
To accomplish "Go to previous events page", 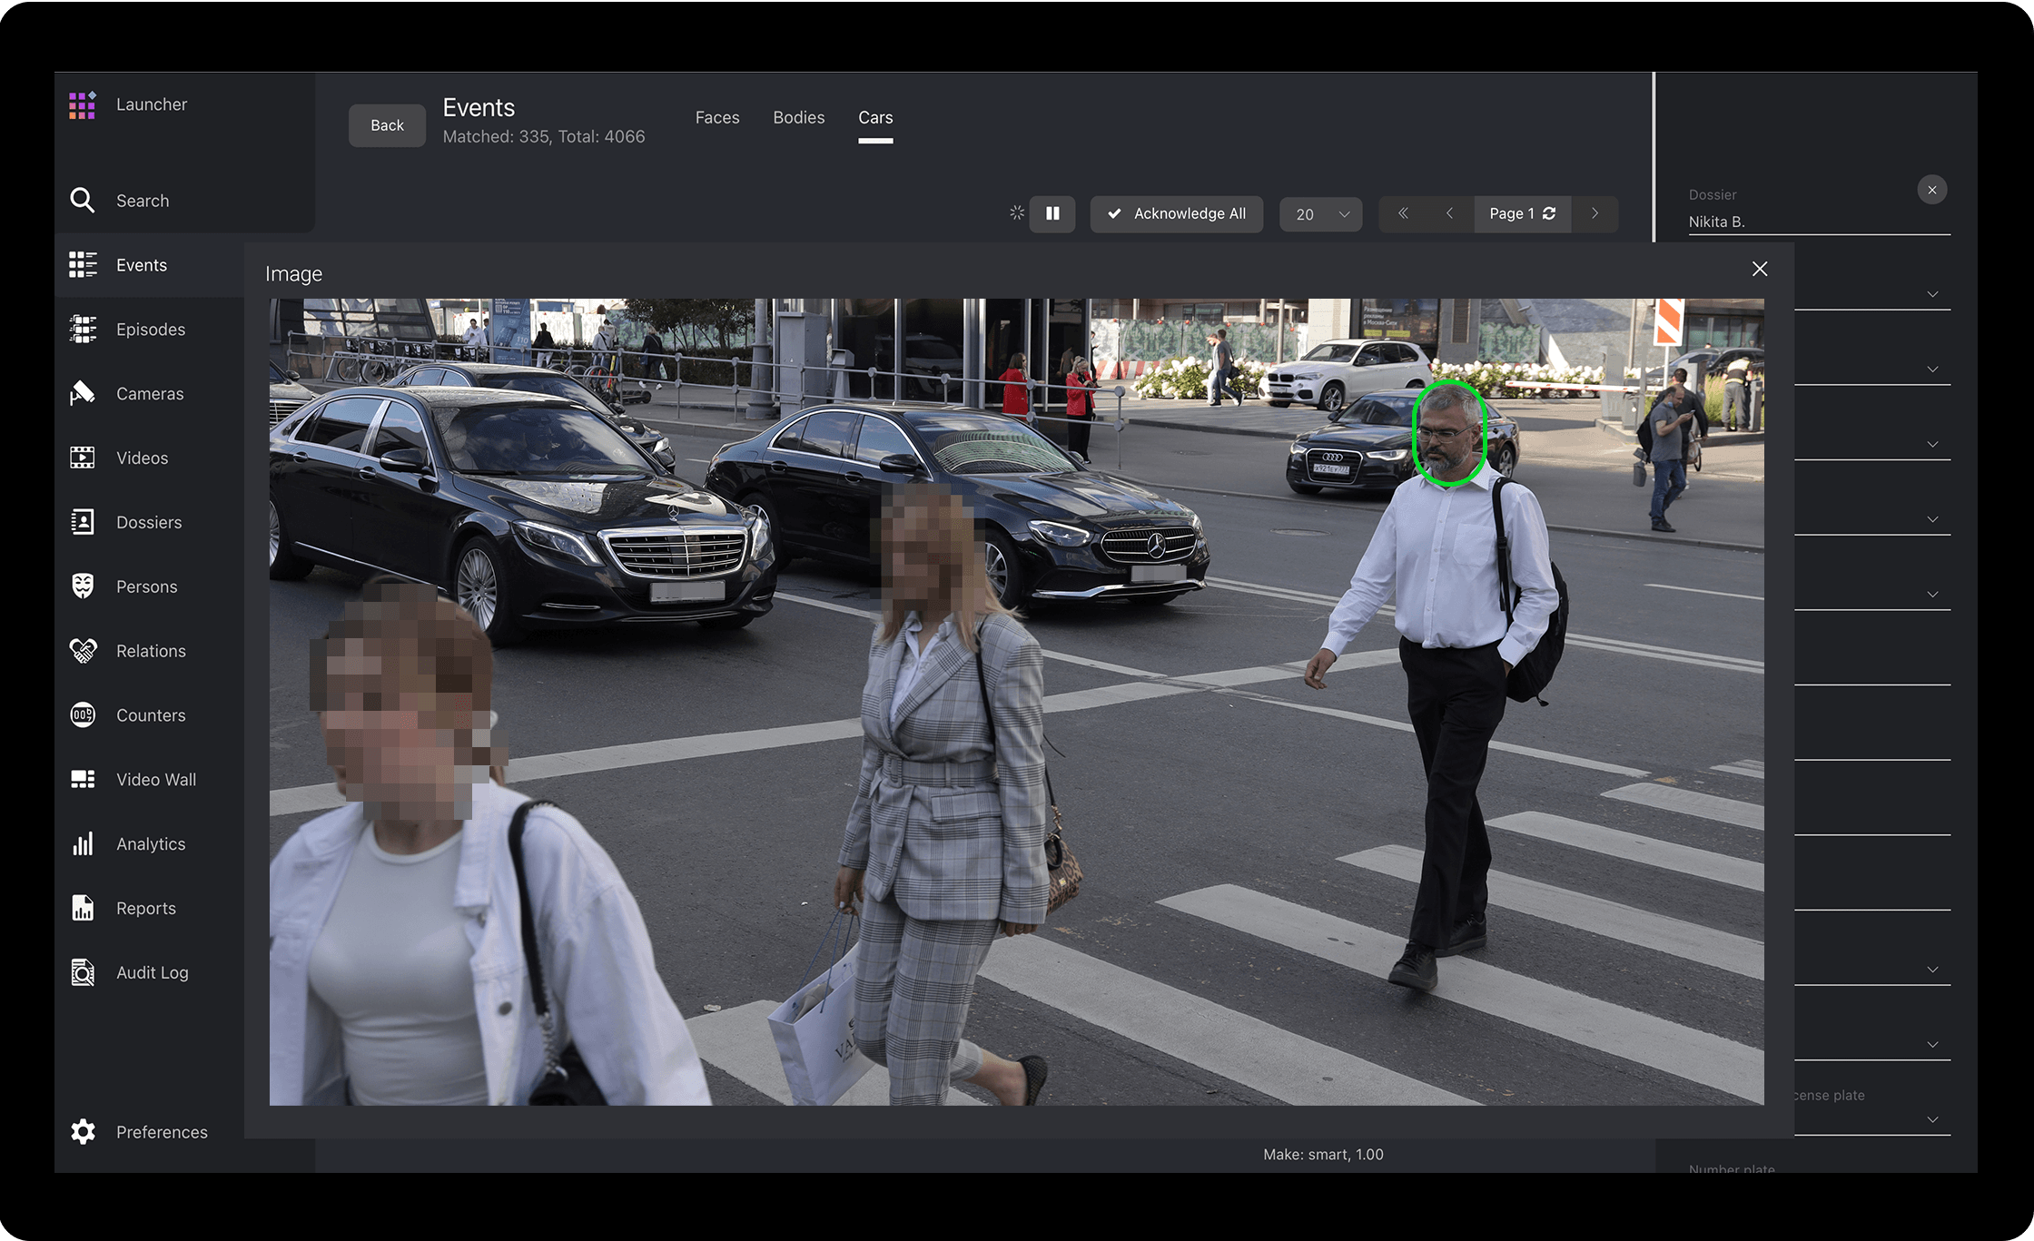I will [1450, 213].
